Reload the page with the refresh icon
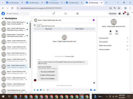Screen dimensions: 133x99 [x=12, y=8]
